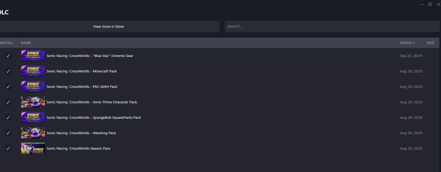The height and width of the screenshot is (172, 441).
Task: Open the Werehog Pack thumbnail image
Action: click(x=33, y=133)
